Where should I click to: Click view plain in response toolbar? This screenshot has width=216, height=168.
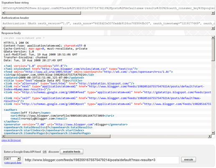tap(9, 38)
